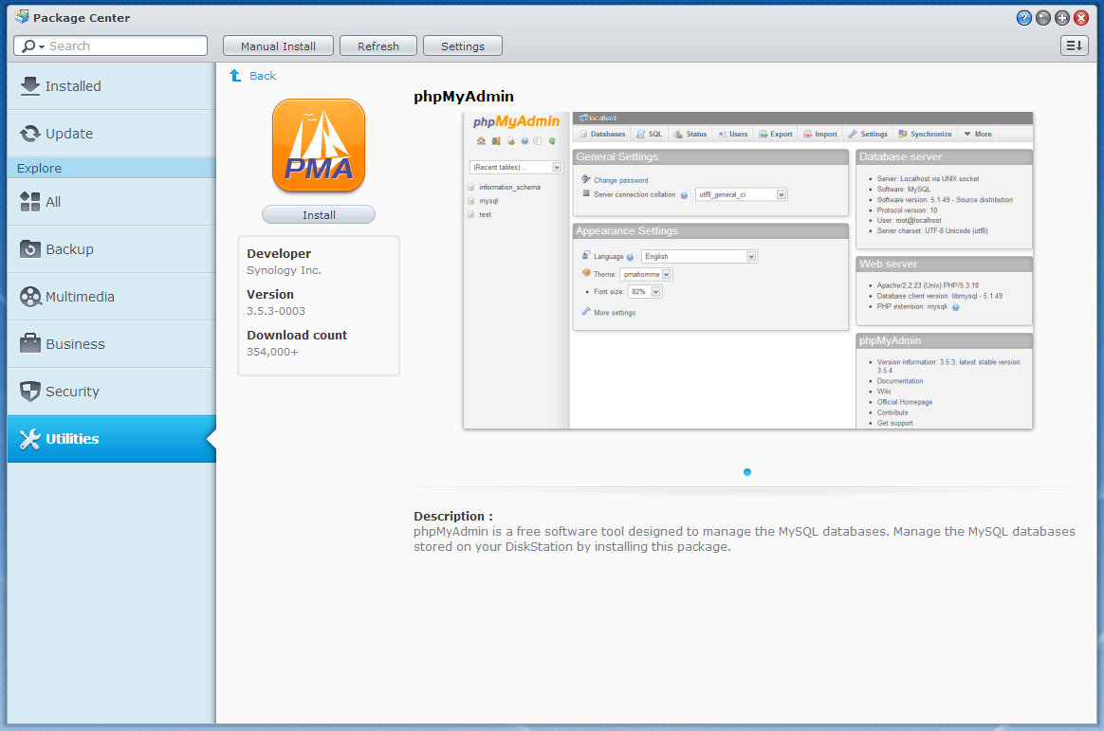Open help with the question mark icon
The image size is (1104, 731).
[1023, 18]
